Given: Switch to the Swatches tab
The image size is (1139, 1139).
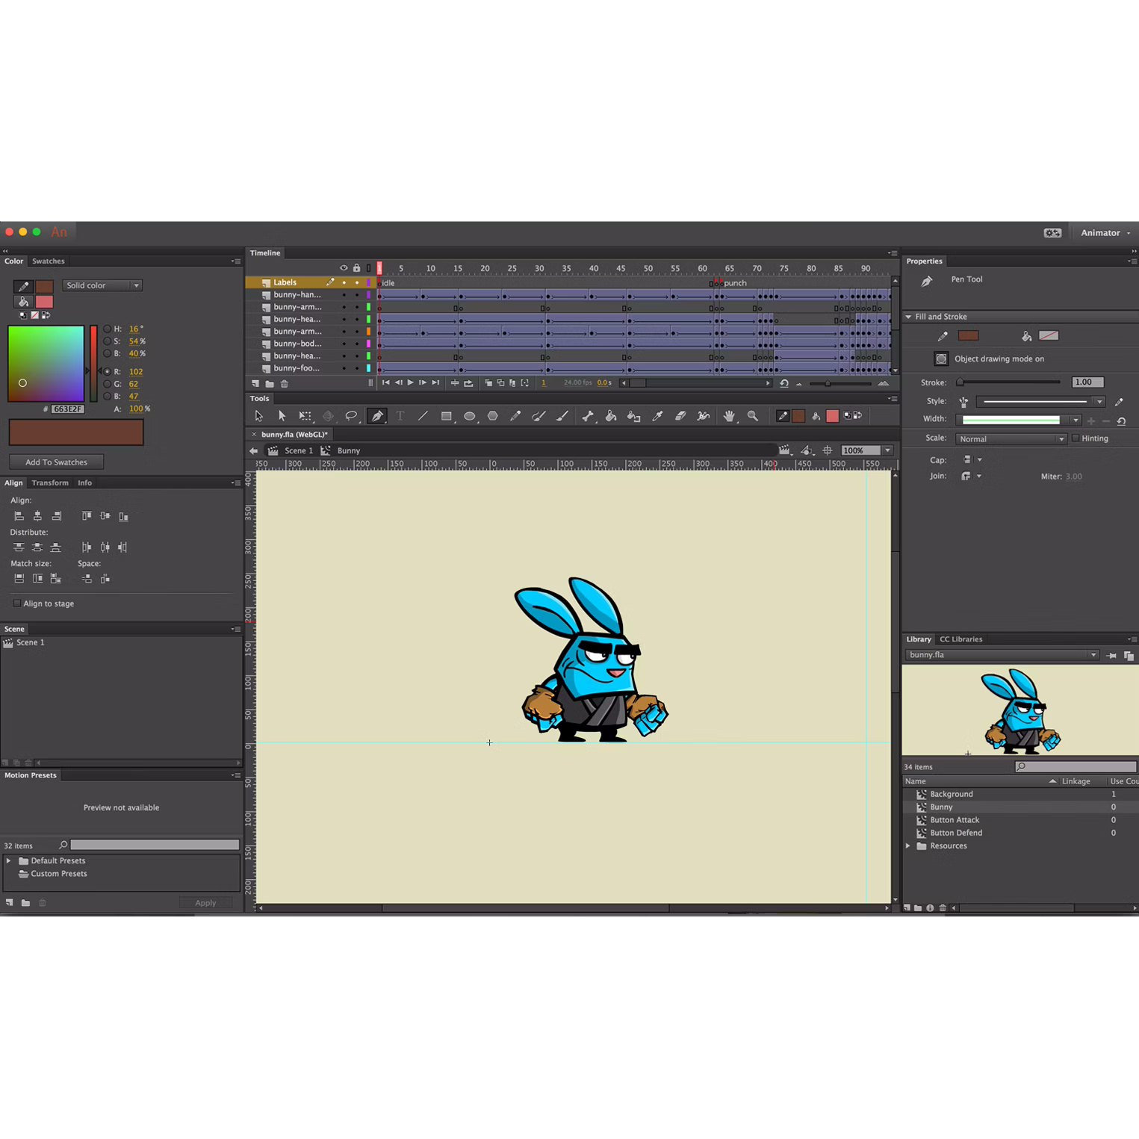Looking at the screenshot, I should coord(48,261).
